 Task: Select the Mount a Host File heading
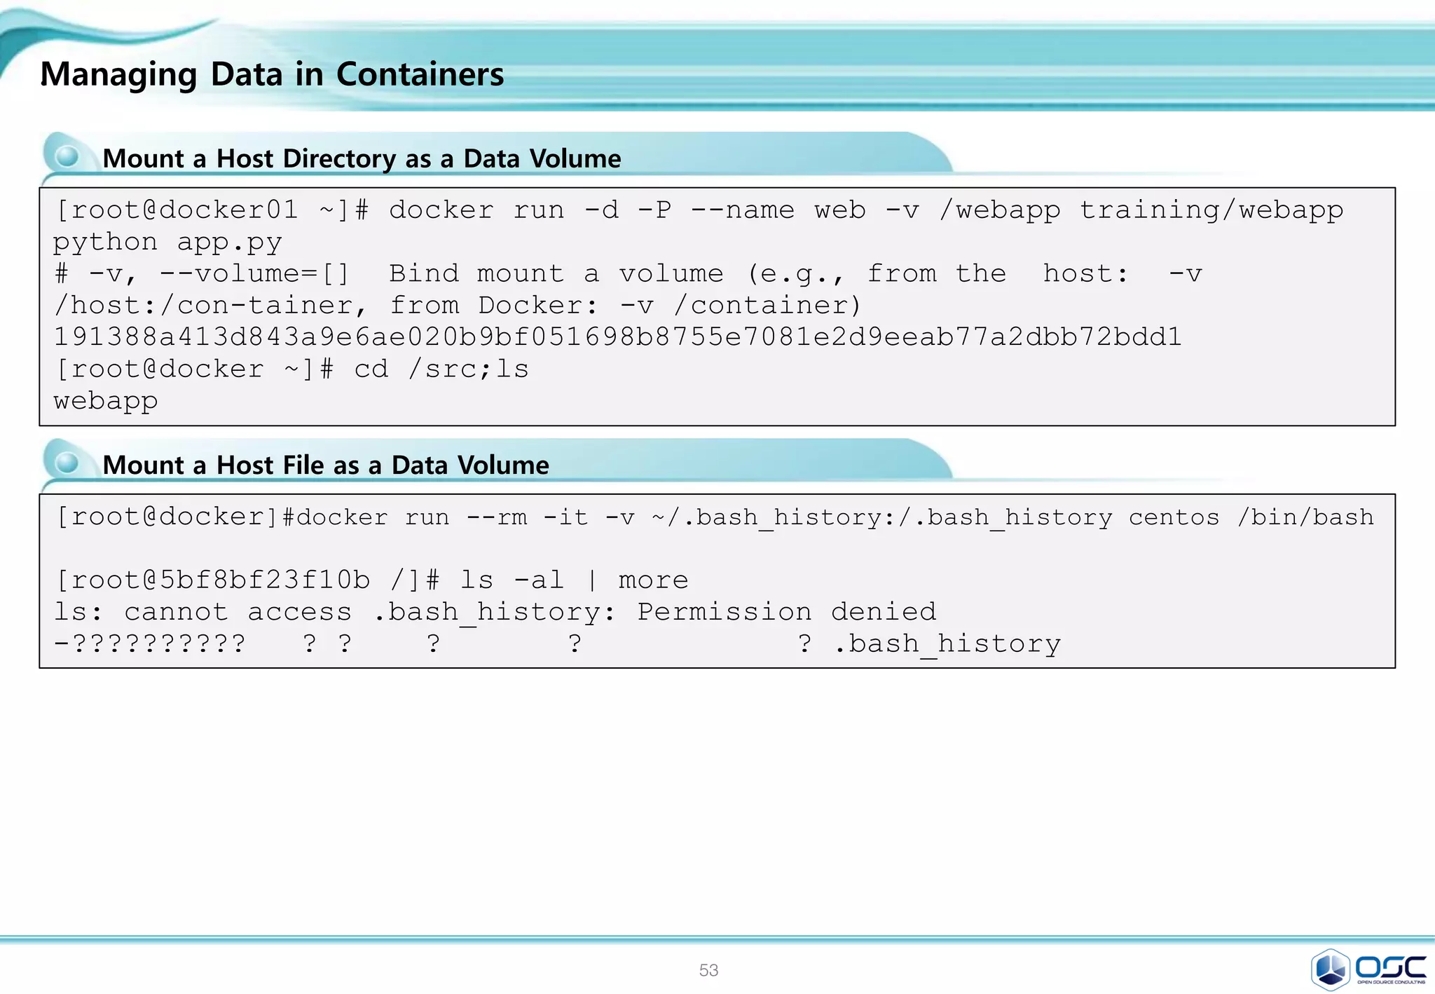click(x=326, y=465)
